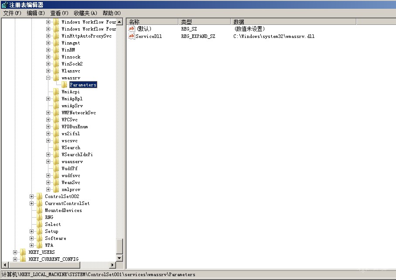
Task: Click the HKEY_CURRENT_CONFIG folder icon
Action: [x=23, y=259]
